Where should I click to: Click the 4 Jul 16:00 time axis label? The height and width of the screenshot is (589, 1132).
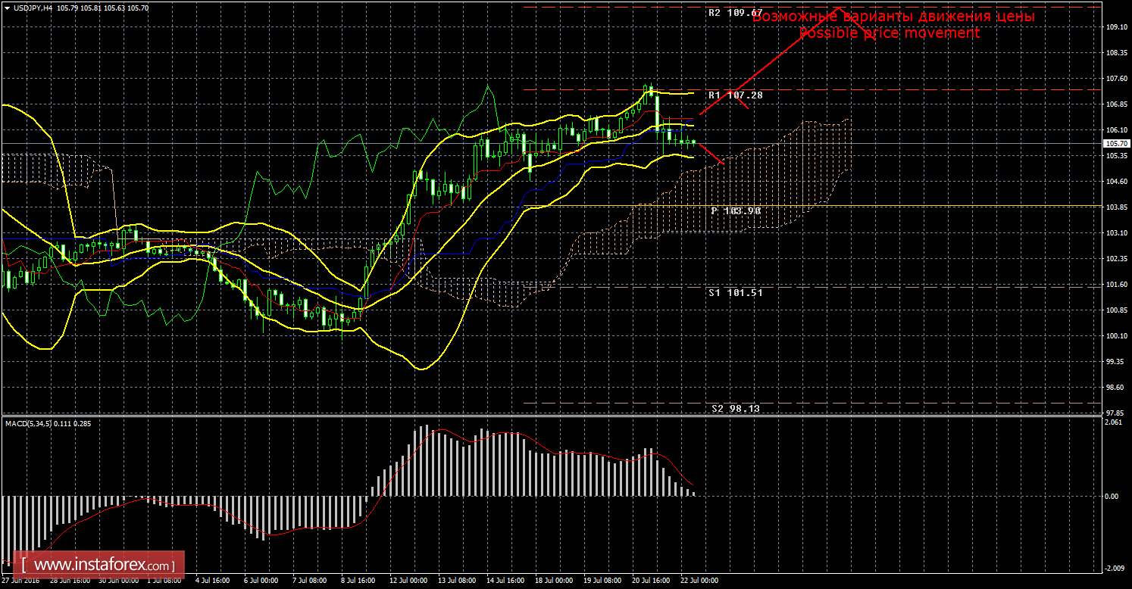[214, 581]
